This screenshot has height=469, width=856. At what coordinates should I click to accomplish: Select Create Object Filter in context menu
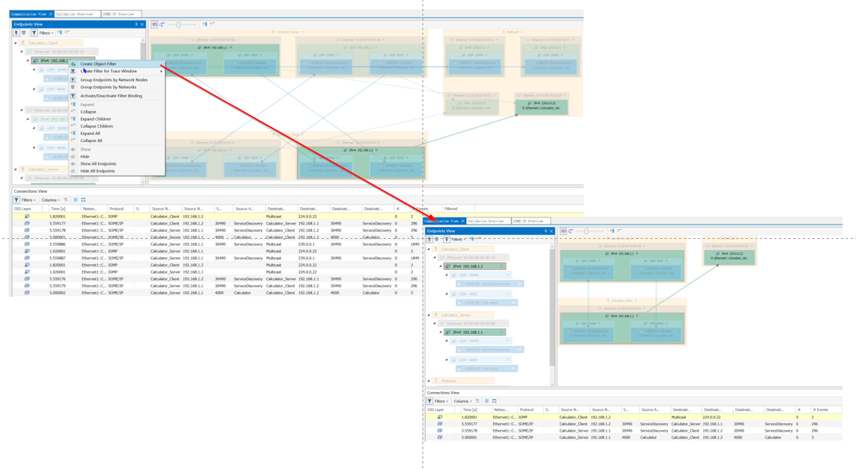click(x=98, y=63)
